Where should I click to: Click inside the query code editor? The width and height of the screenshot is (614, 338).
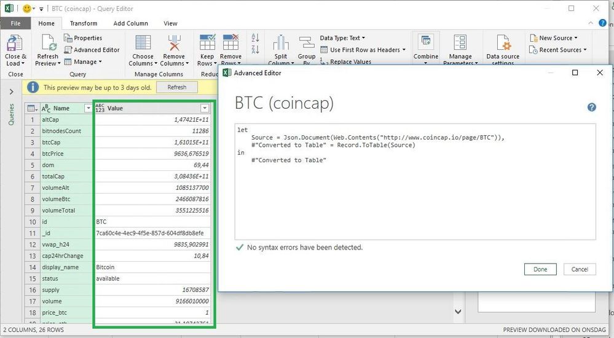(415, 182)
